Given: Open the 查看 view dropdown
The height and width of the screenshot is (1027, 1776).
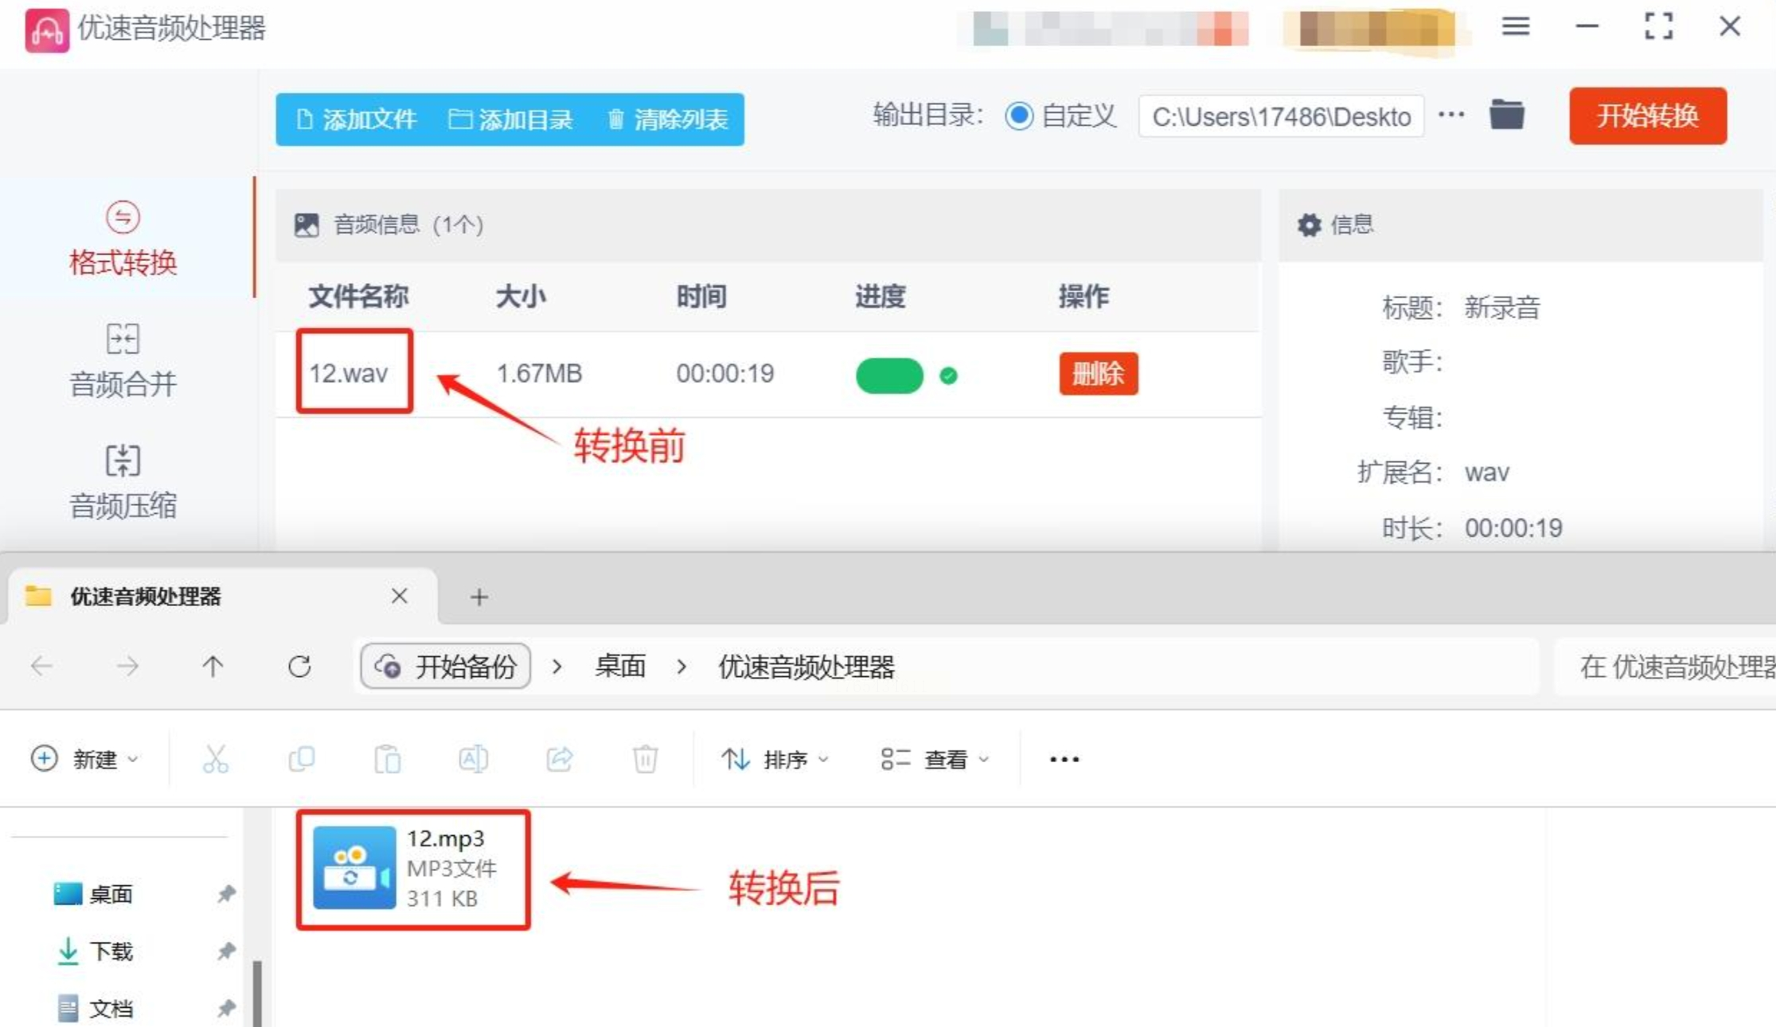Looking at the screenshot, I should [935, 759].
